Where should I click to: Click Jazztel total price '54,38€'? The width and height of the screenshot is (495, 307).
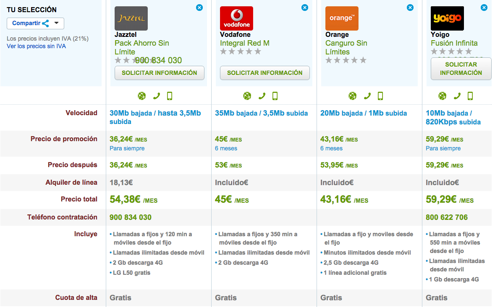tap(125, 199)
